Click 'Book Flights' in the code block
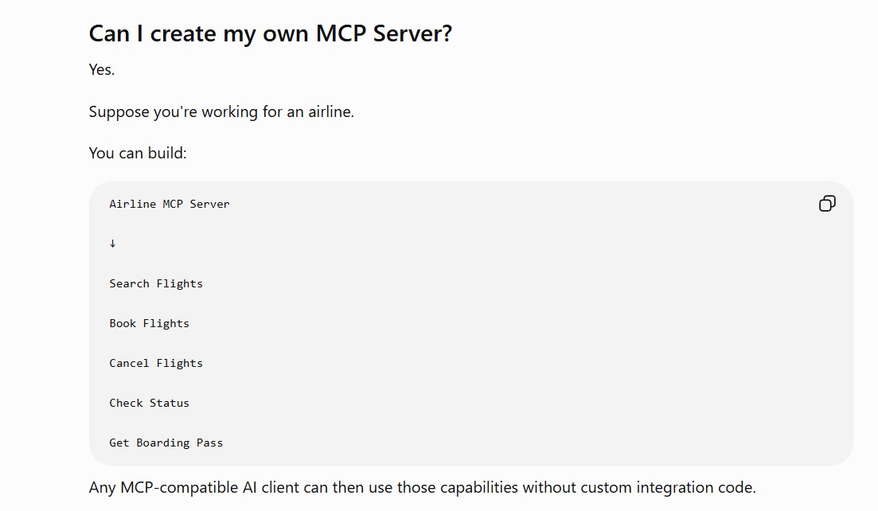The width and height of the screenshot is (878, 511). (150, 323)
